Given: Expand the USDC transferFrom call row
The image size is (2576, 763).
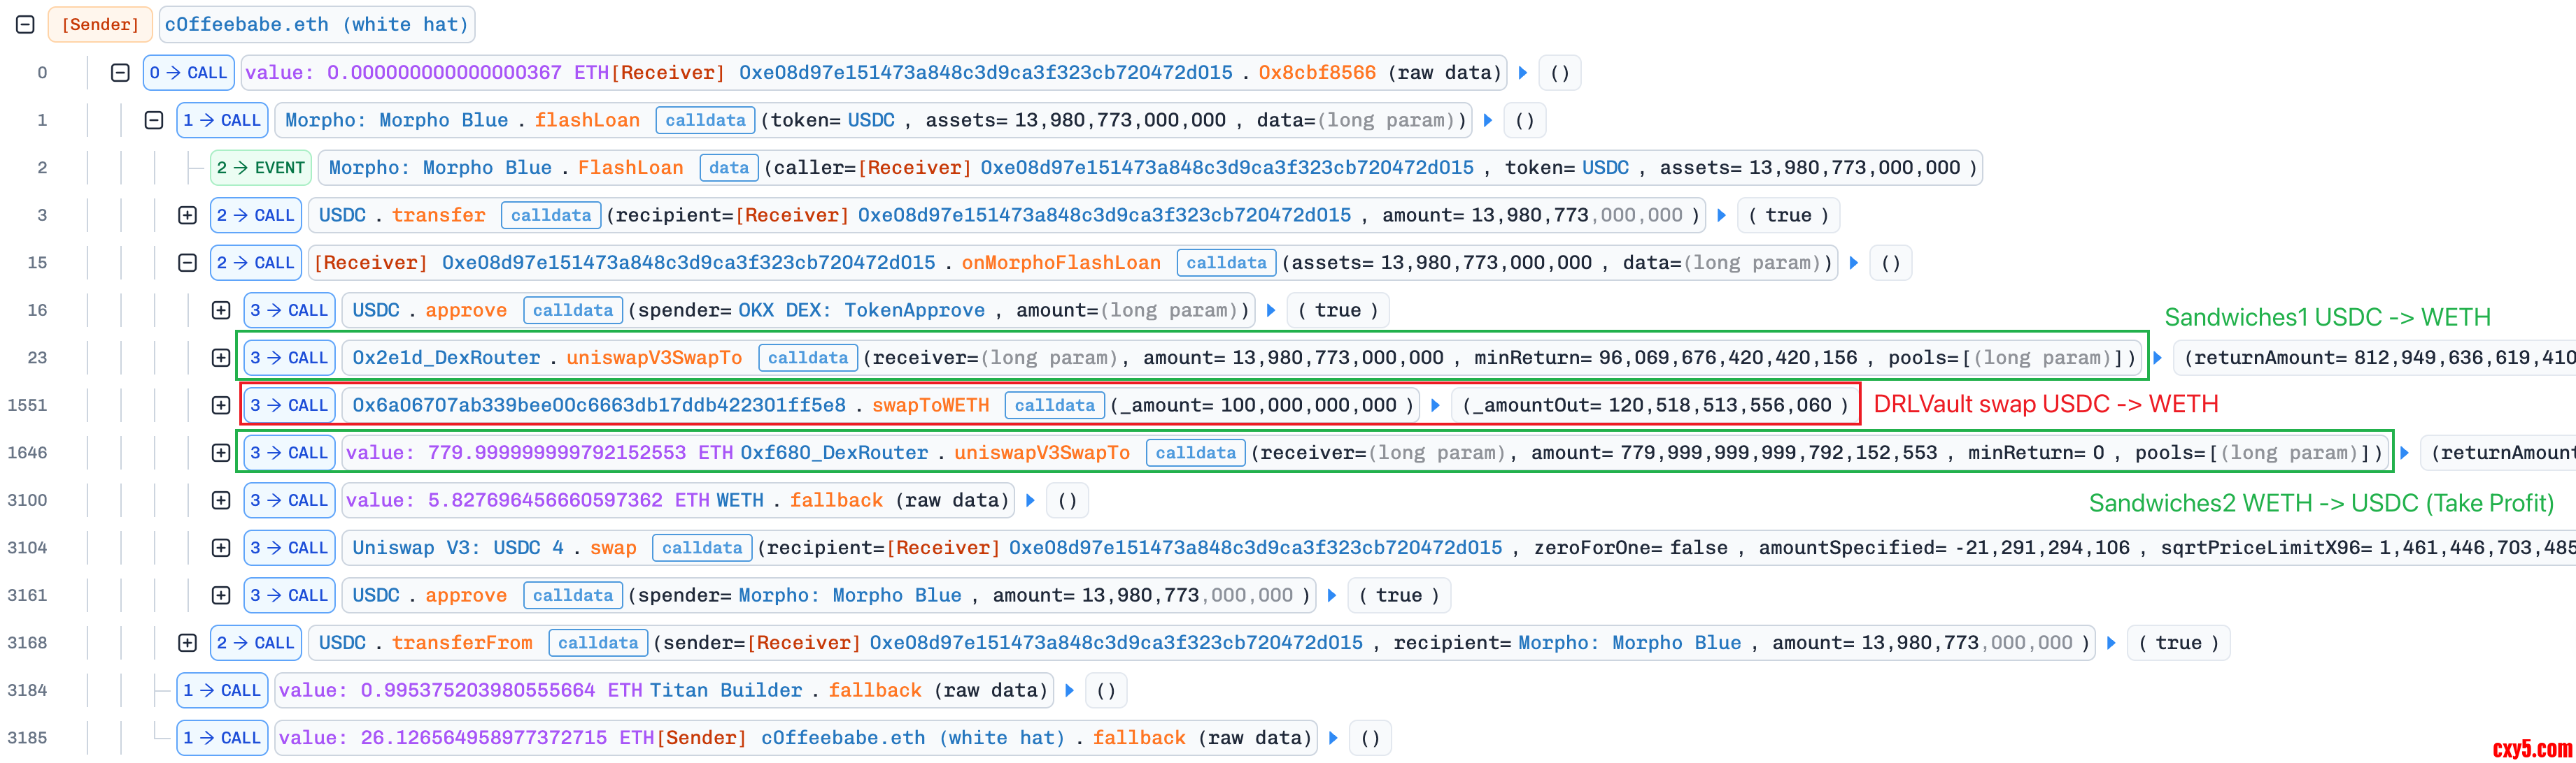Looking at the screenshot, I should point(187,643).
